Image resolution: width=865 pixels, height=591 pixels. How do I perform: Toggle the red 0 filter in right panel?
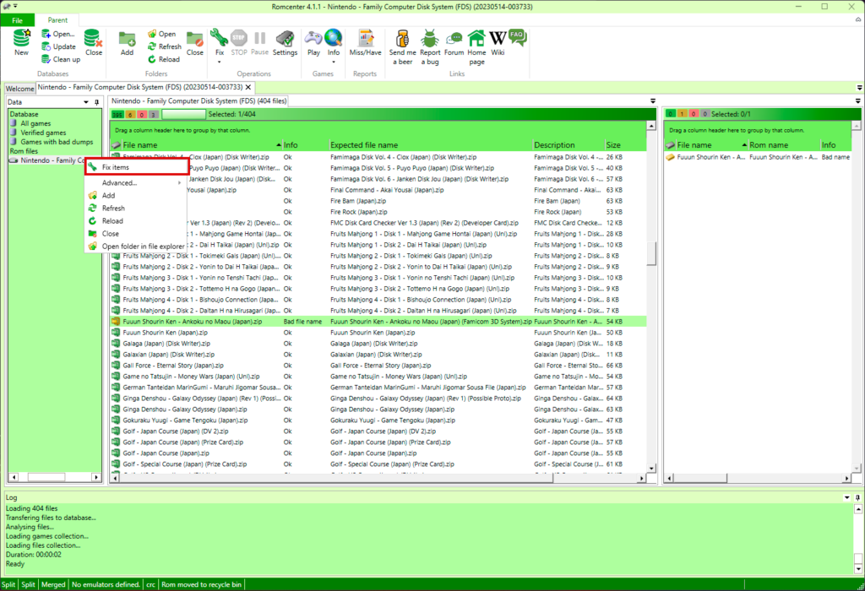pos(694,114)
